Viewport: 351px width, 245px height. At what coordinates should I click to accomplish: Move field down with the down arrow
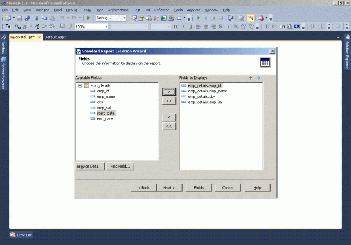[259, 78]
